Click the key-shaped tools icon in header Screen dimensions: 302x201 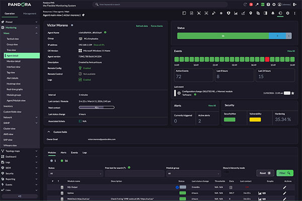pos(257,5)
